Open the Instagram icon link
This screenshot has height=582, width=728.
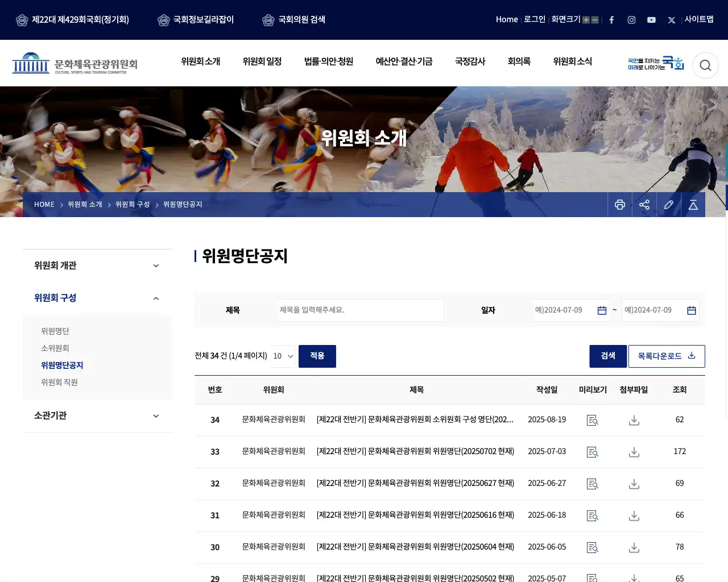pyautogui.click(x=631, y=20)
